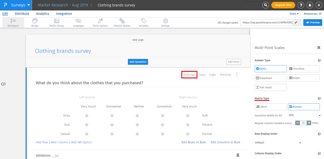The width and height of the screenshot is (324, 159).
Task: Click the Add Question button
Action: point(138,62)
